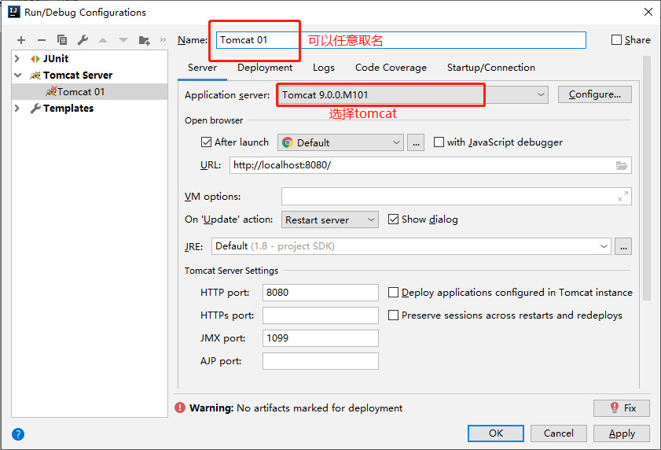Click the red warning icon

pos(180,408)
